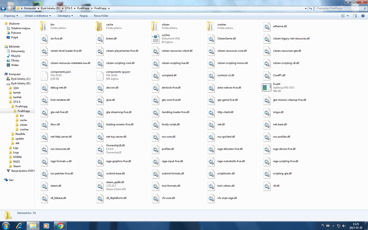
Task: Click GTA 5 in address breadcrumb
Action: point(68,8)
